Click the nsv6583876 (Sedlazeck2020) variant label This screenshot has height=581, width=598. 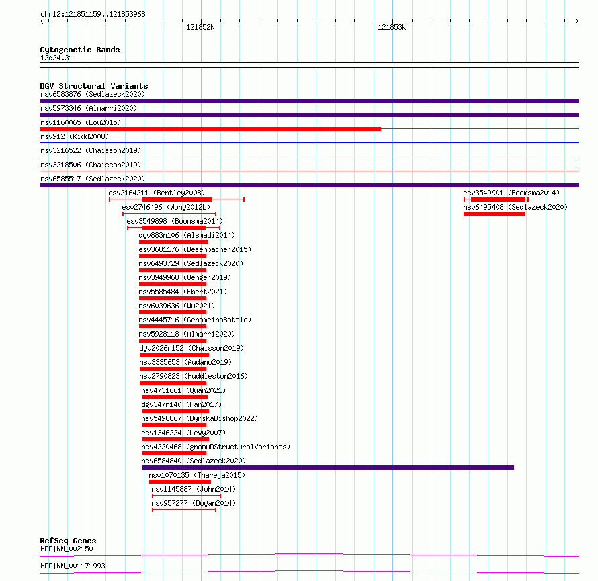pyautogui.click(x=93, y=94)
